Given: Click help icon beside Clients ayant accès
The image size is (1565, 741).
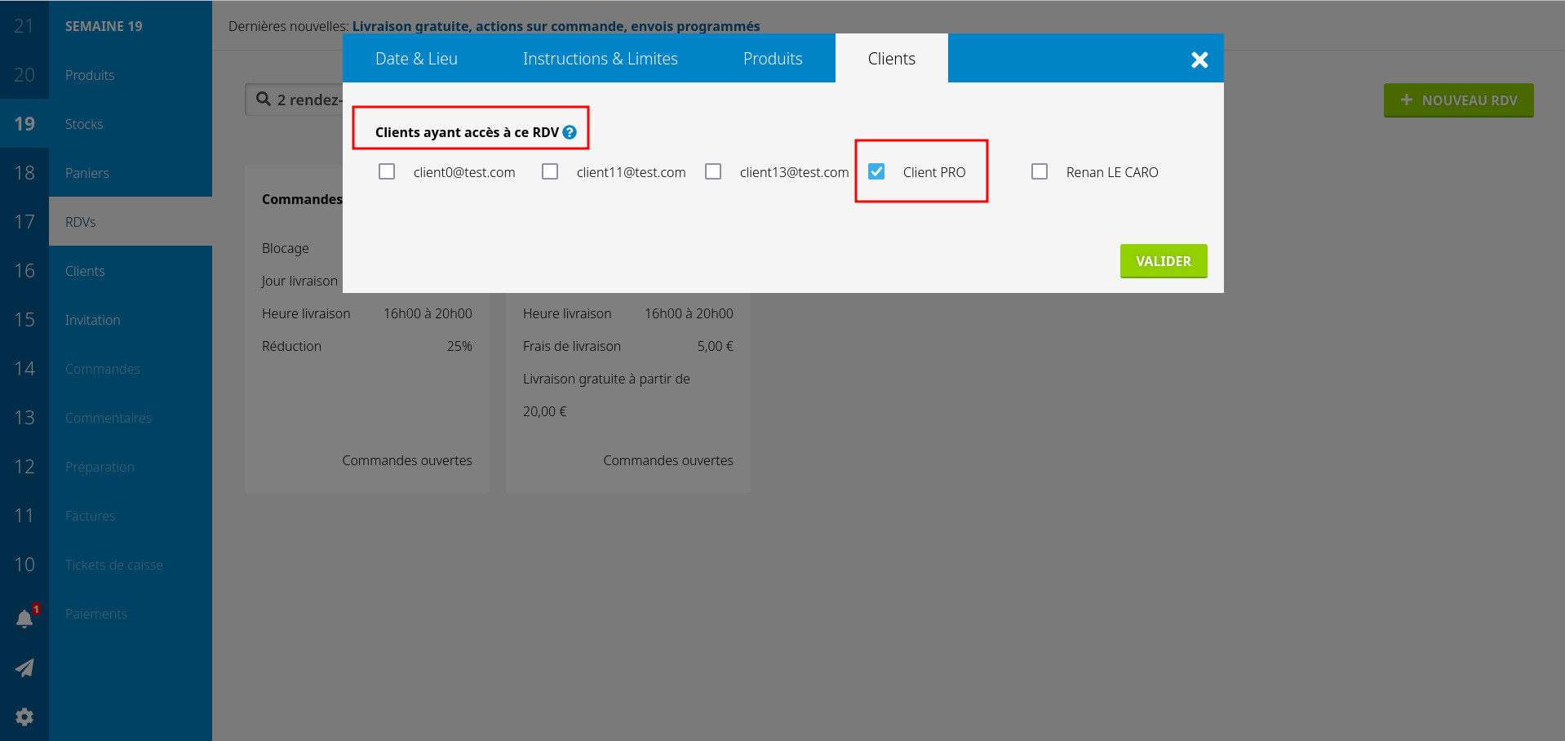Looking at the screenshot, I should pos(570,132).
